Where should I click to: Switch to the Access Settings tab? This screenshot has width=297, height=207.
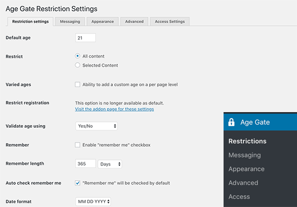tap(170, 22)
